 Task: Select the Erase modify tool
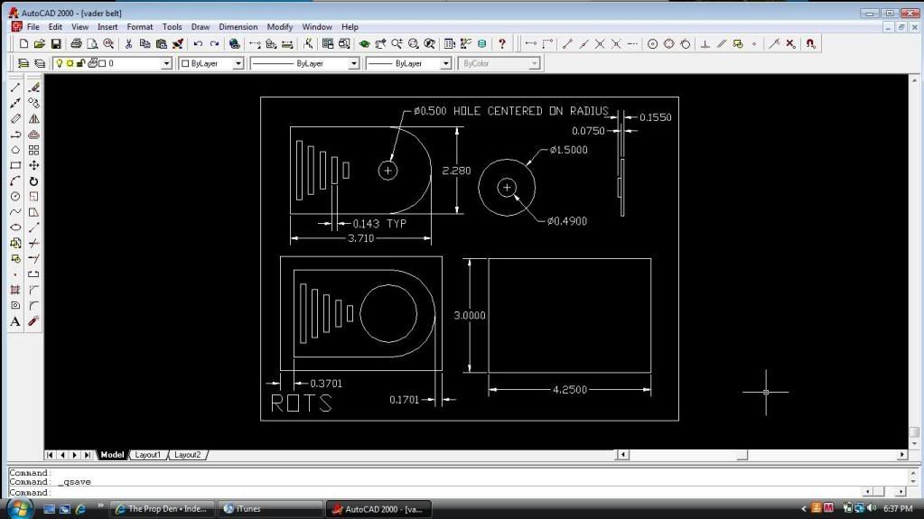34,88
